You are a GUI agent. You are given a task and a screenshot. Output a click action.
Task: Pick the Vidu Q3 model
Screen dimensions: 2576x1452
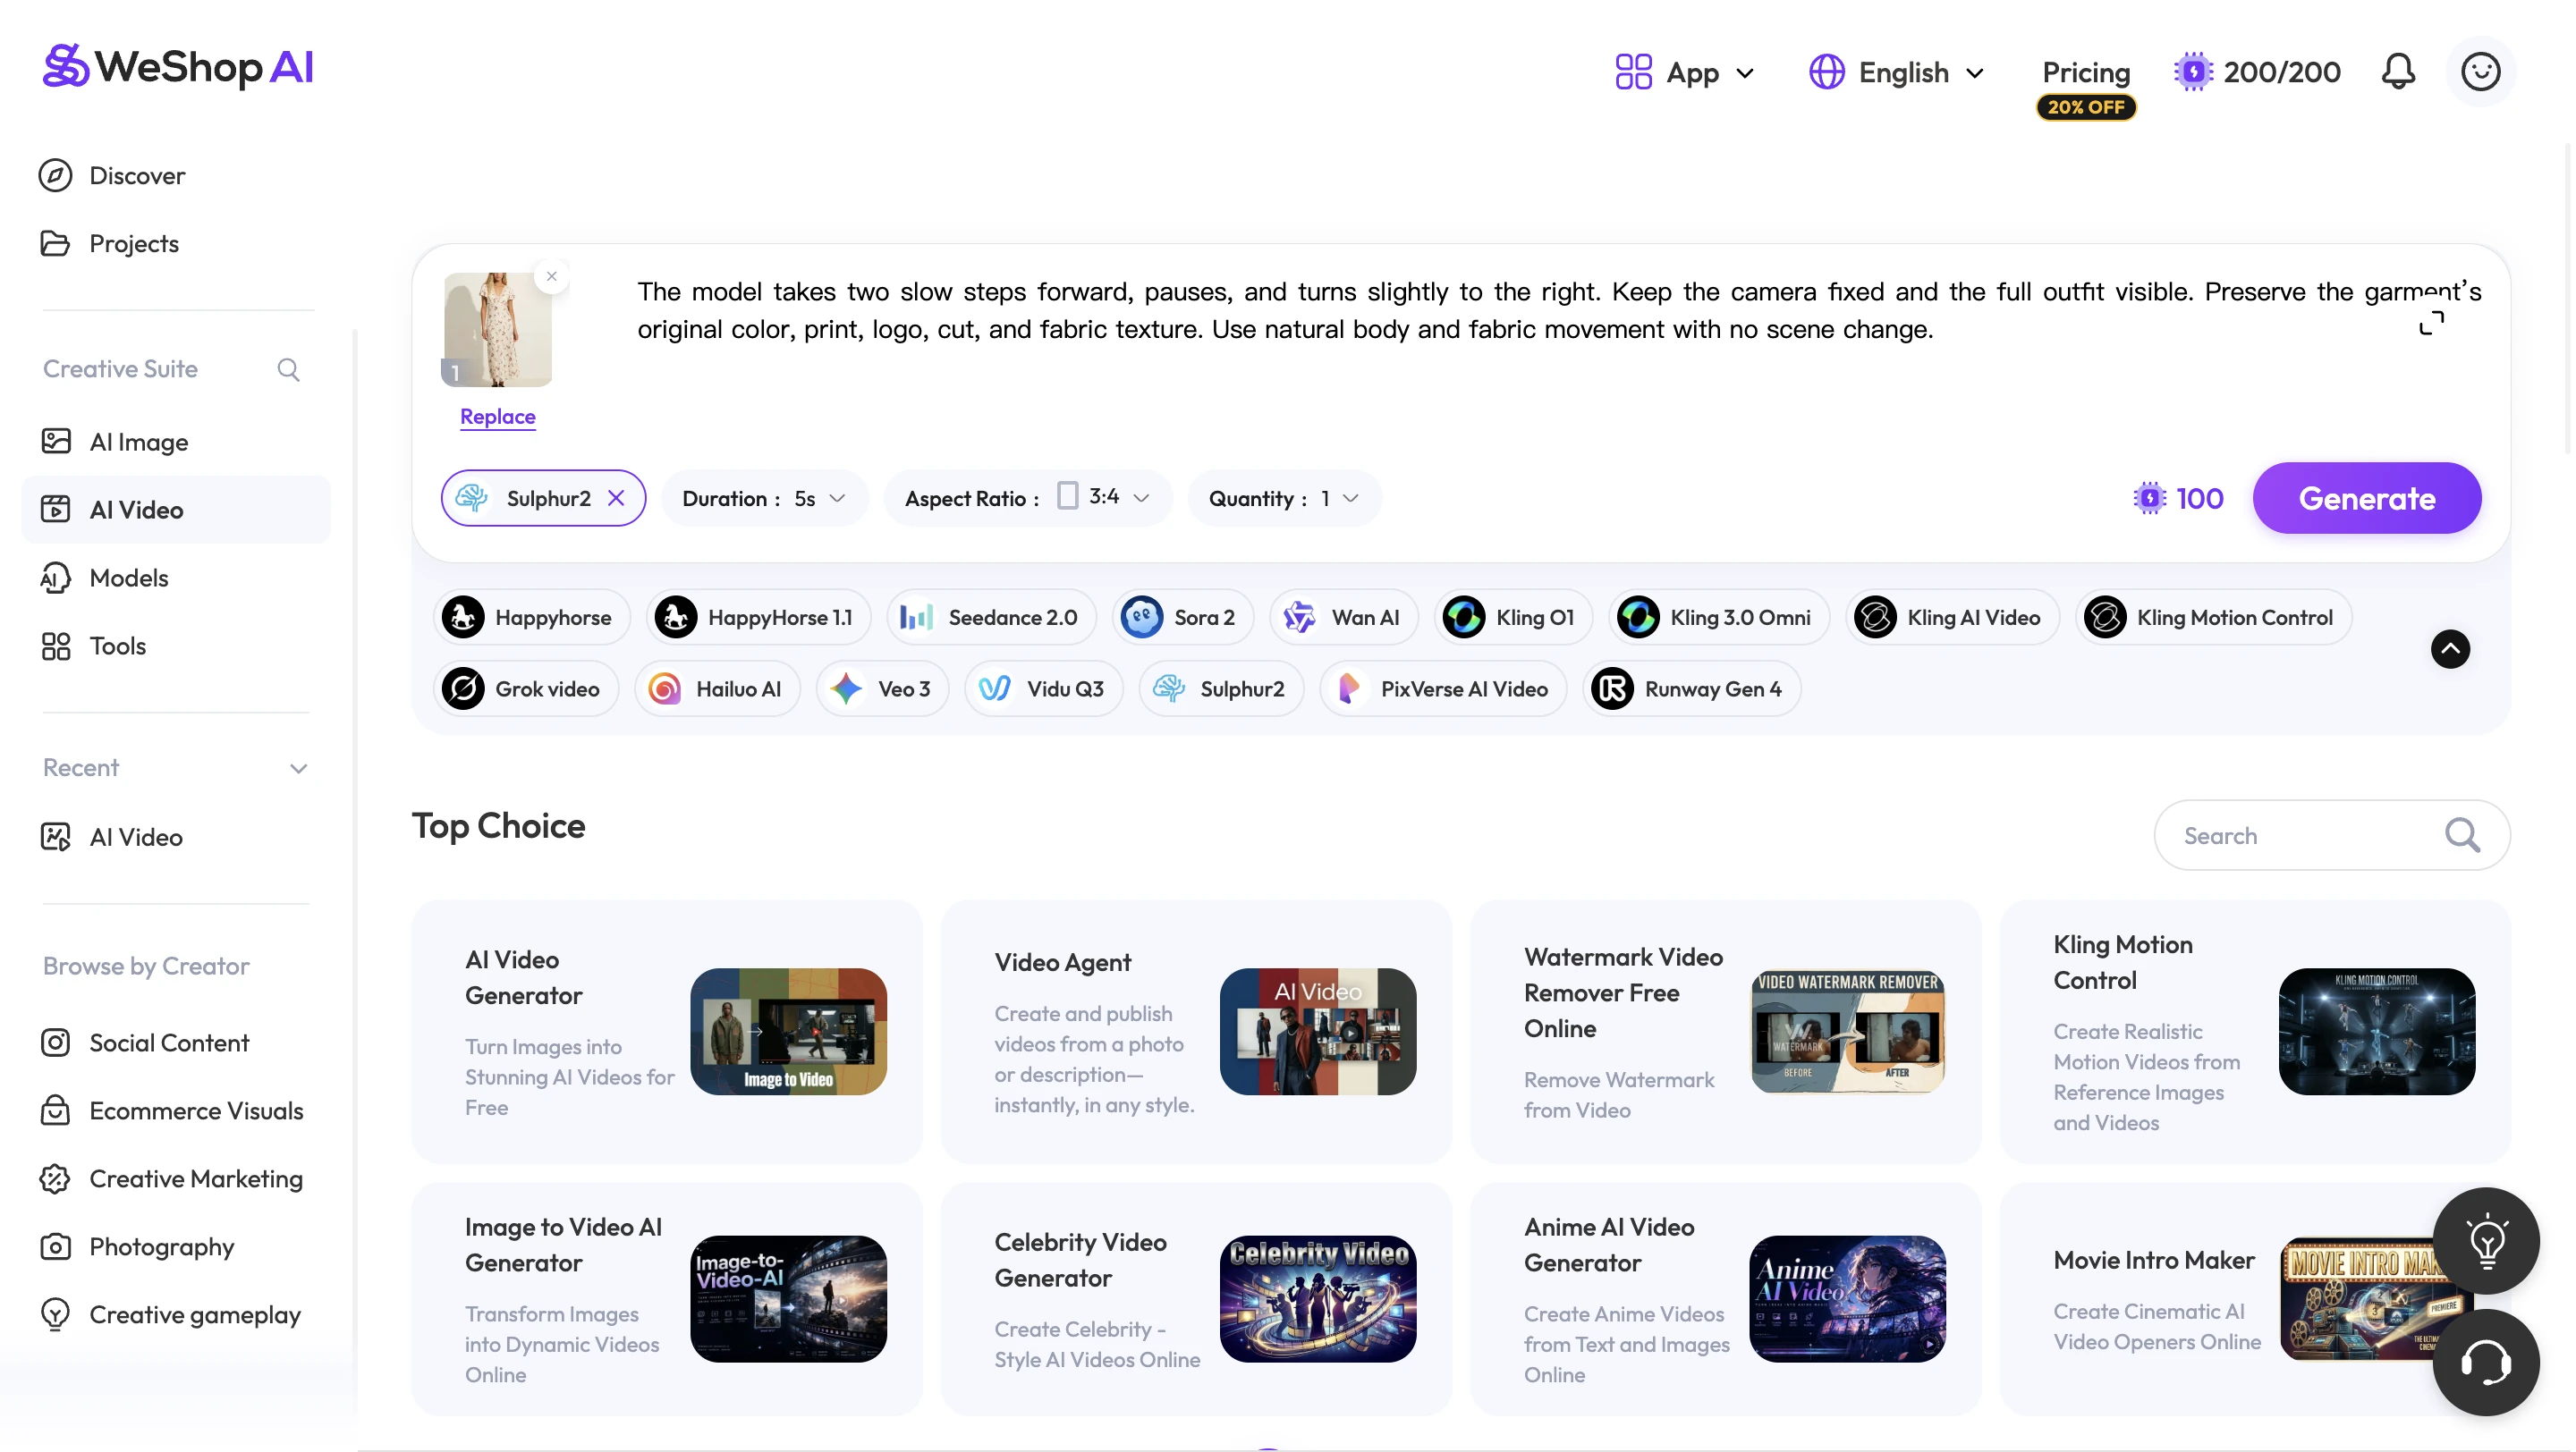click(x=1043, y=688)
